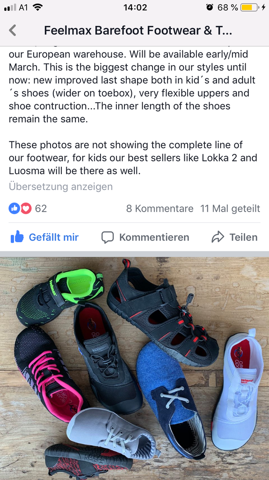Tap the post text about Lokka 2
This screenshot has width=269, height=480.
click(x=133, y=158)
